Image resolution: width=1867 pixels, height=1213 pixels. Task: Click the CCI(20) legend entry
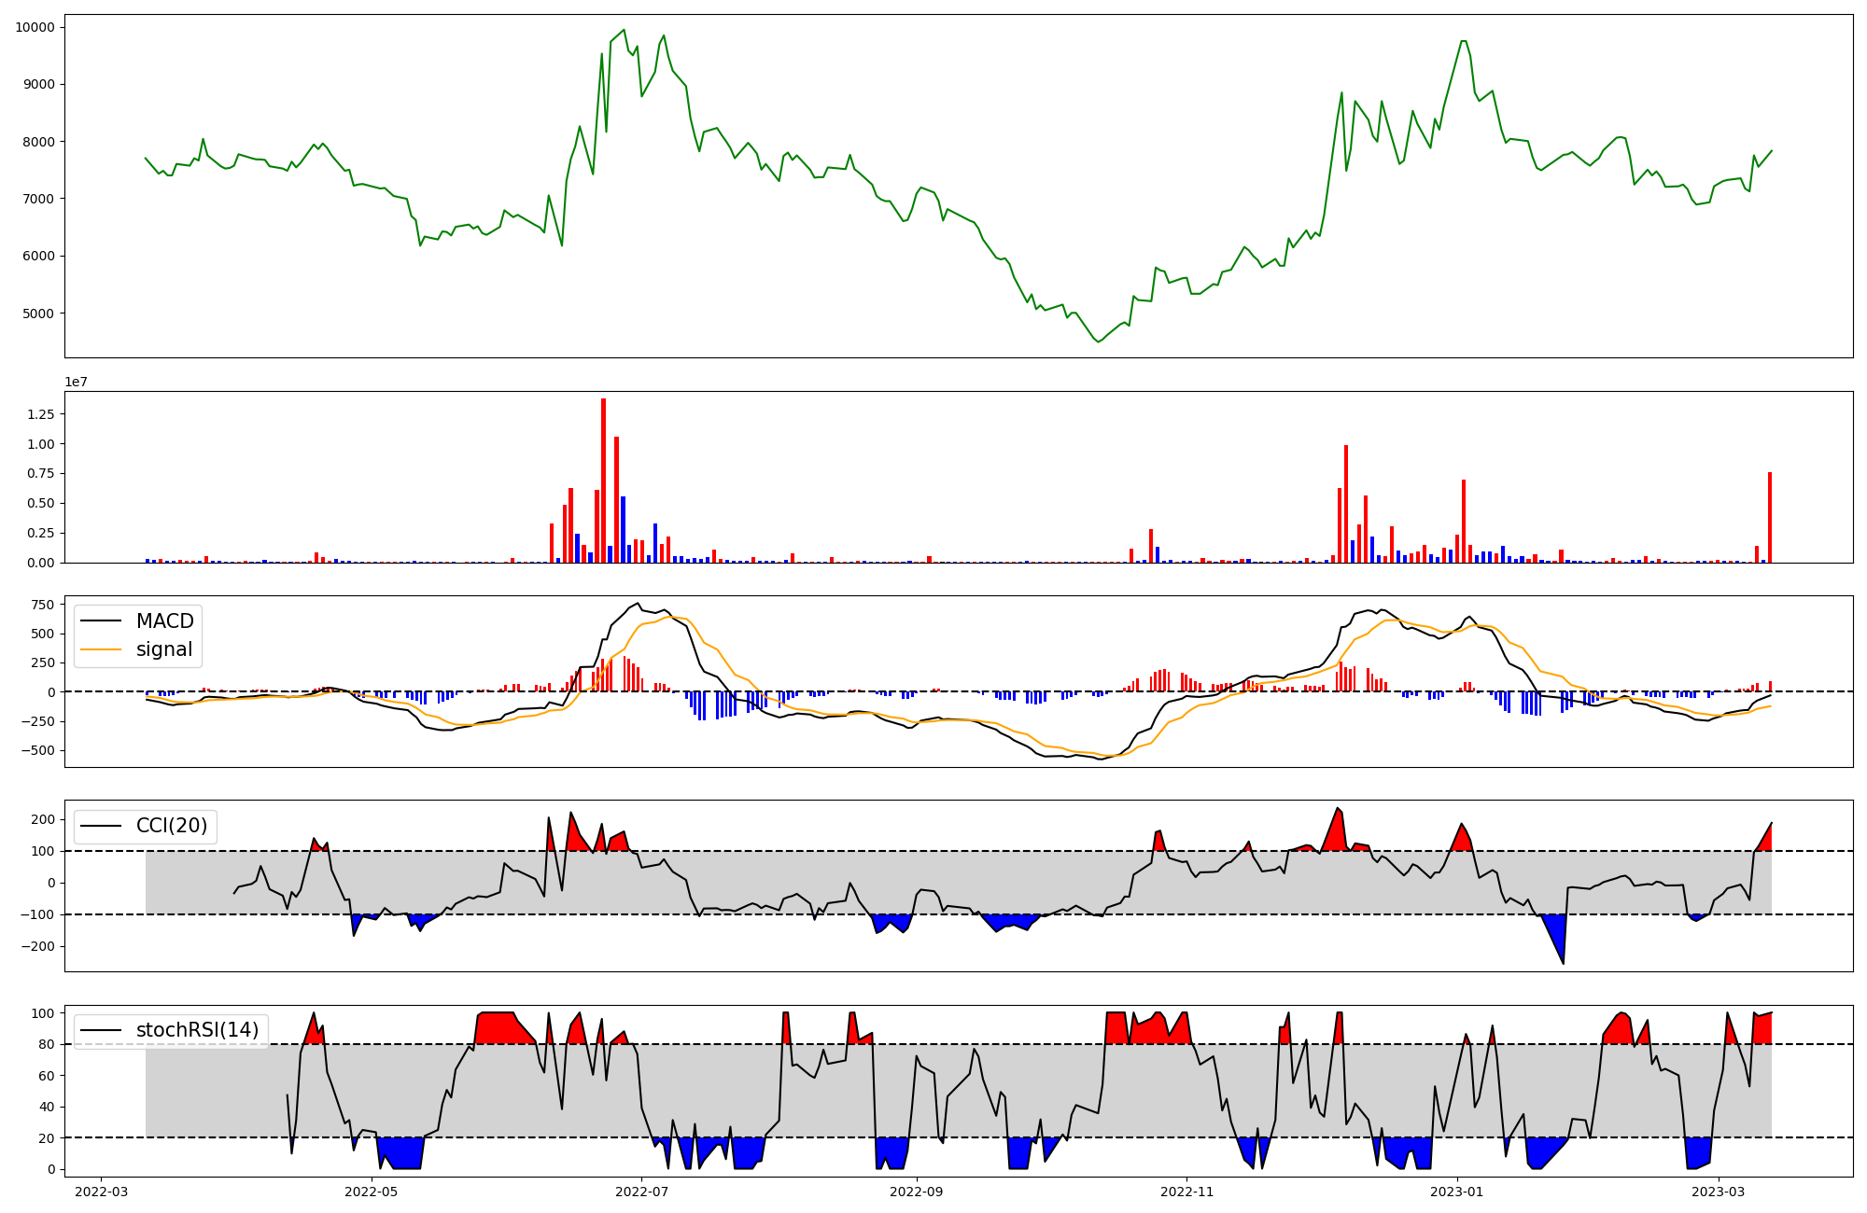tap(172, 826)
